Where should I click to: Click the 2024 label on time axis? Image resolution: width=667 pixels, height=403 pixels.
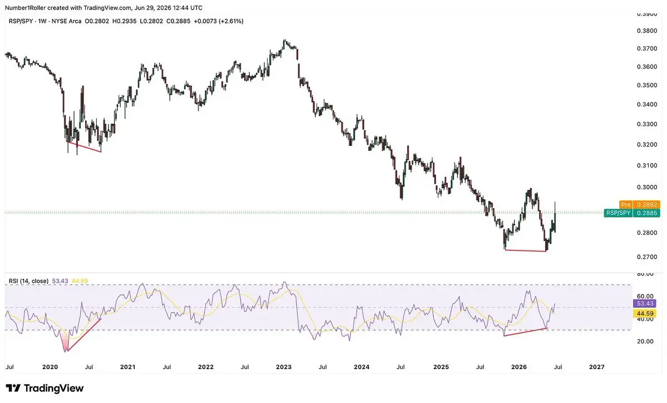coord(362,367)
